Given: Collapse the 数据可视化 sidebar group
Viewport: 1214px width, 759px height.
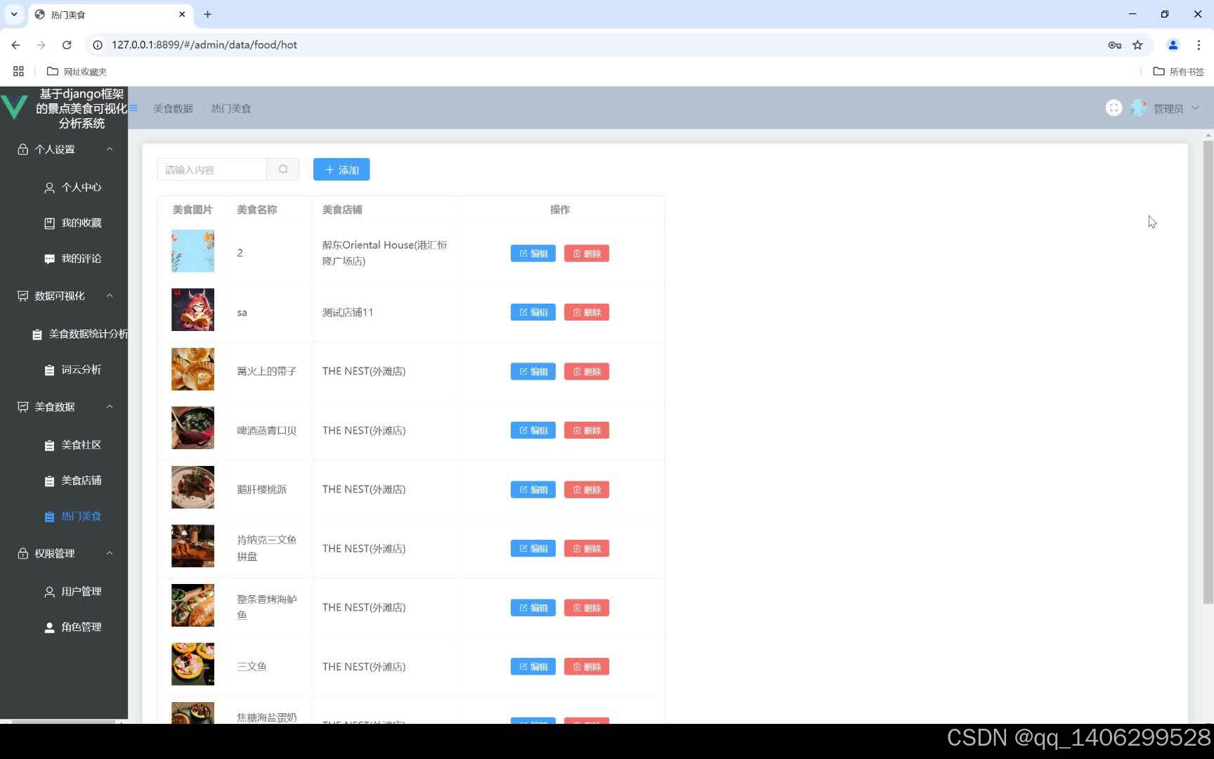Looking at the screenshot, I should click(64, 296).
